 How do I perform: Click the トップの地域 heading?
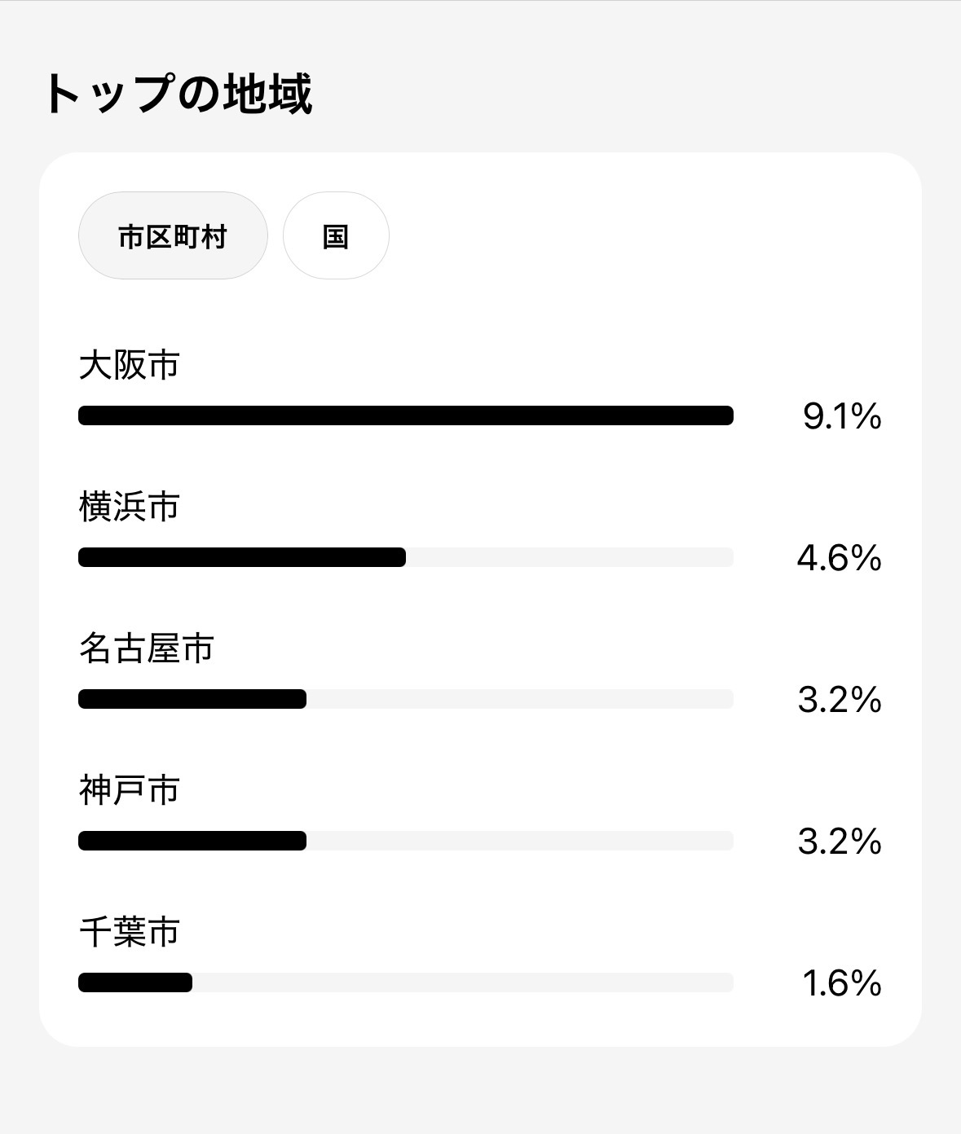178,94
